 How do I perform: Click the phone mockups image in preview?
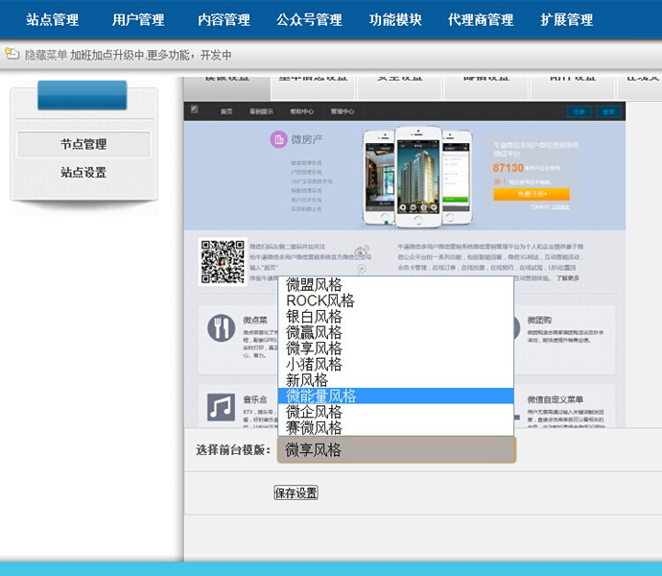click(417, 177)
